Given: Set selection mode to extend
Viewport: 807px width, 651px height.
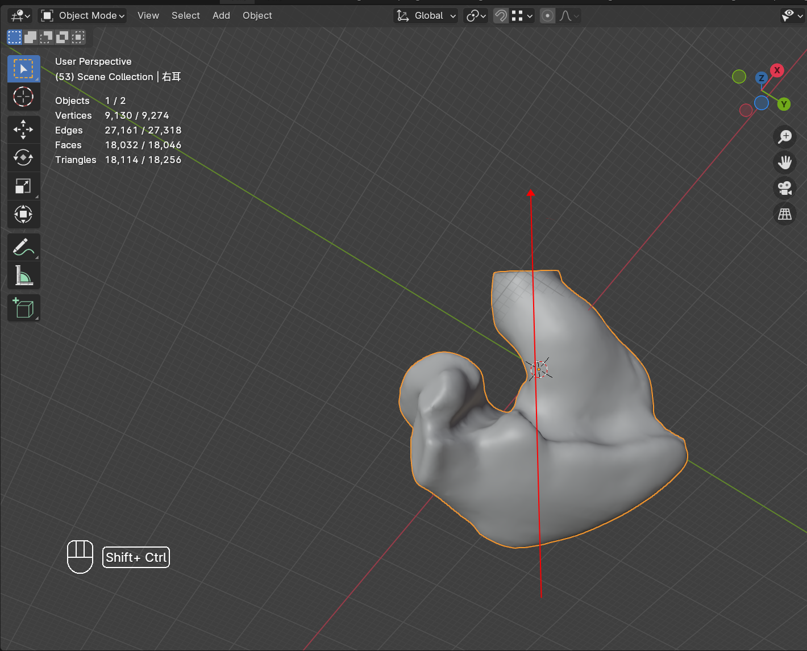Looking at the screenshot, I should click(x=30, y=37).
